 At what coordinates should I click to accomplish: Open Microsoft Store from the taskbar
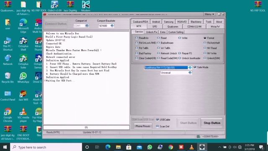click(x=129, y=147)
